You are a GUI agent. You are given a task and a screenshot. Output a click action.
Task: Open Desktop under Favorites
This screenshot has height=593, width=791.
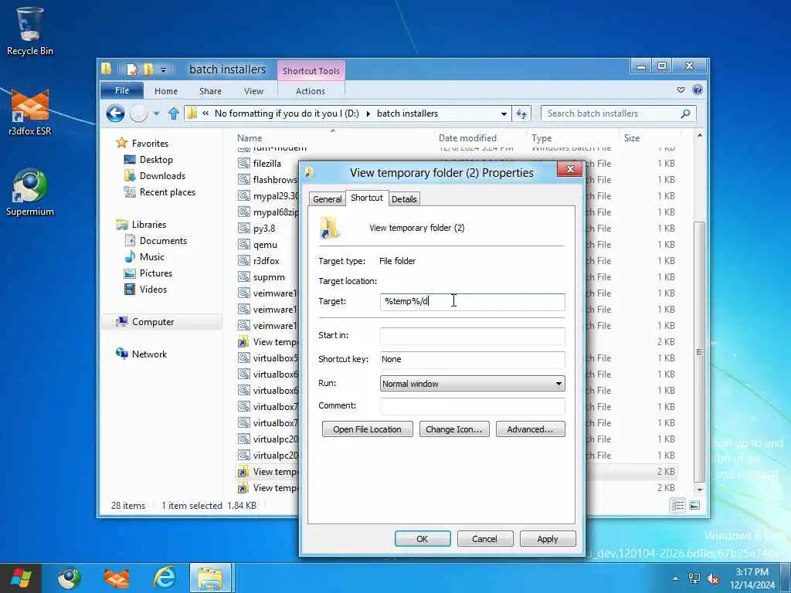(x=156, y=160)
